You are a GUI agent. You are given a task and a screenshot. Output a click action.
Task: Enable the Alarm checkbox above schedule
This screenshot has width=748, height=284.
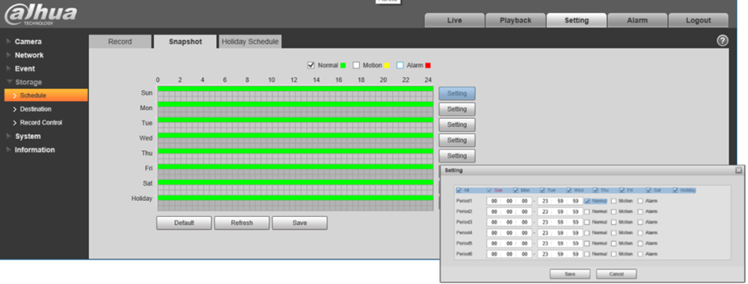(x=400, y=65)
